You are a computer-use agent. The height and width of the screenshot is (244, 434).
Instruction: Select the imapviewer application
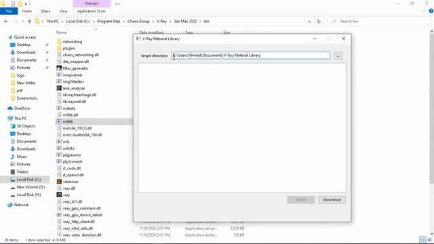click(73, 75)
